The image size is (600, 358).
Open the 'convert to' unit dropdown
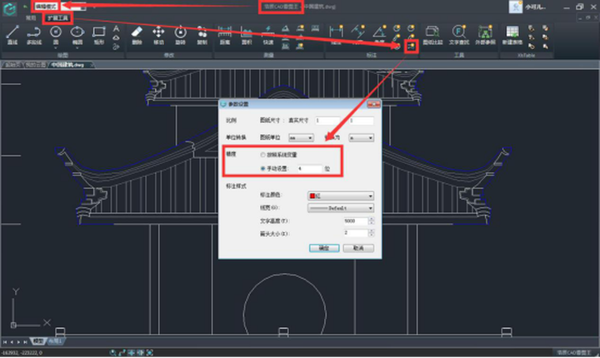click(x=361, y=137)
